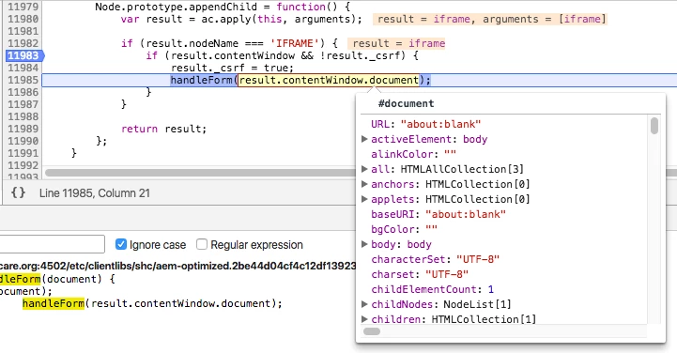Click the code editor horizontal scrollbar

(361, 173)
